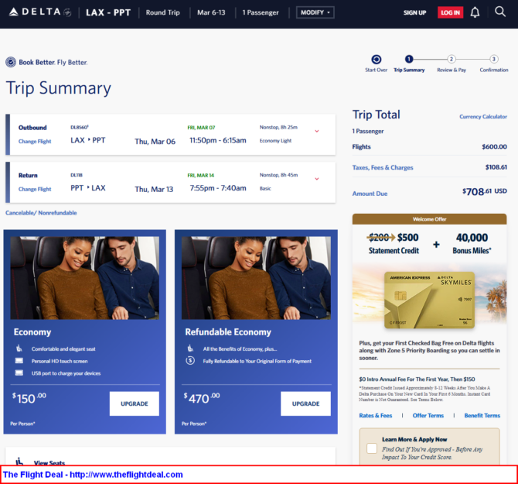
Task: Click the Delta logo in header
Action: 40,12
